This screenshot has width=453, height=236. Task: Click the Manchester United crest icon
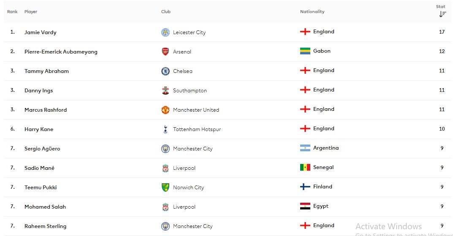point(165,110)
